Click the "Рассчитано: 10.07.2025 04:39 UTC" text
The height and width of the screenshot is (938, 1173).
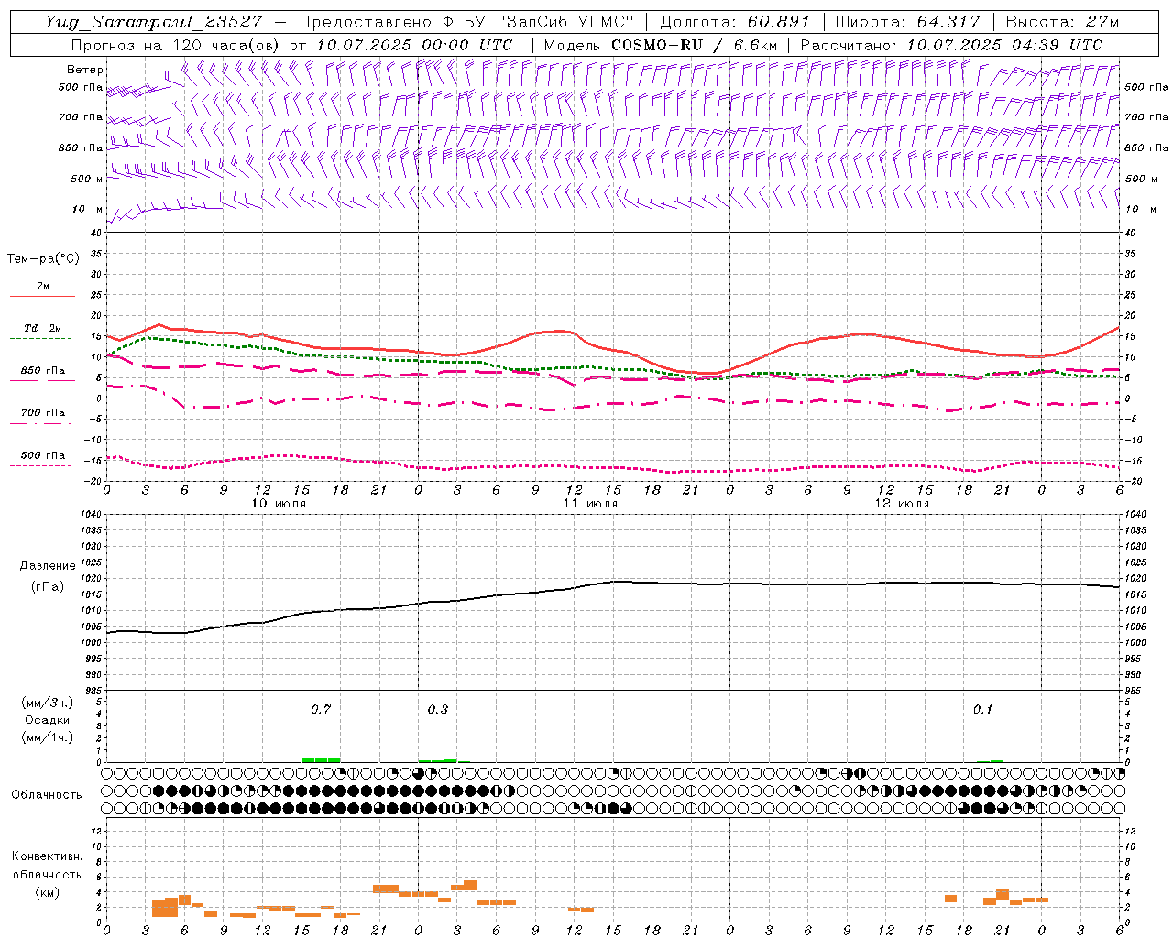click(951, 45)
